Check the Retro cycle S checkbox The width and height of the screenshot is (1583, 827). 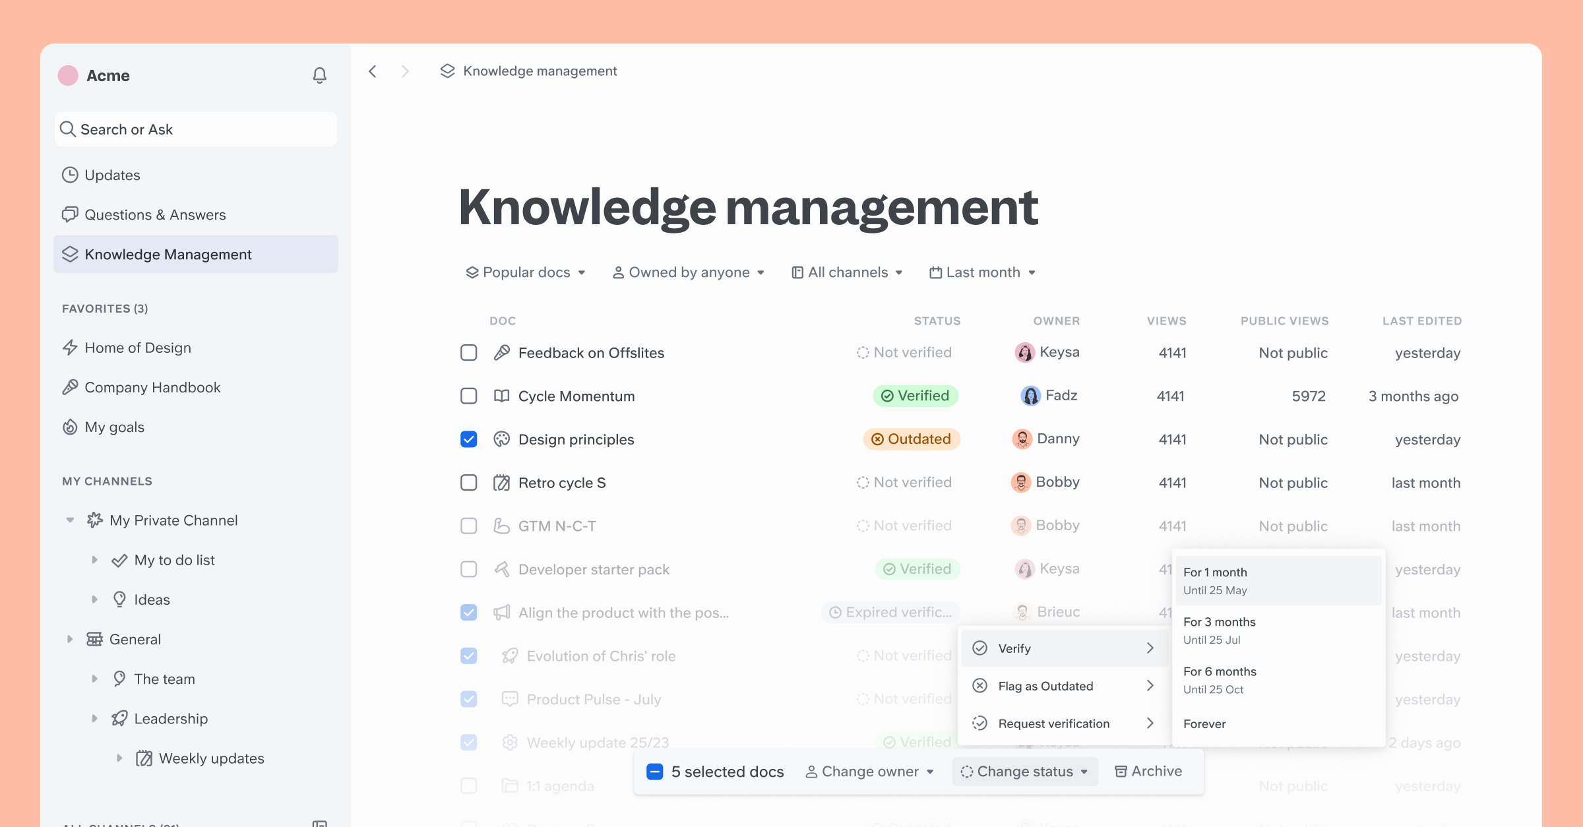coord(469,483)
